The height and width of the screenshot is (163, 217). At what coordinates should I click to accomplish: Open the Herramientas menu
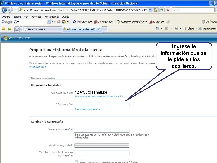pos(52,17)
